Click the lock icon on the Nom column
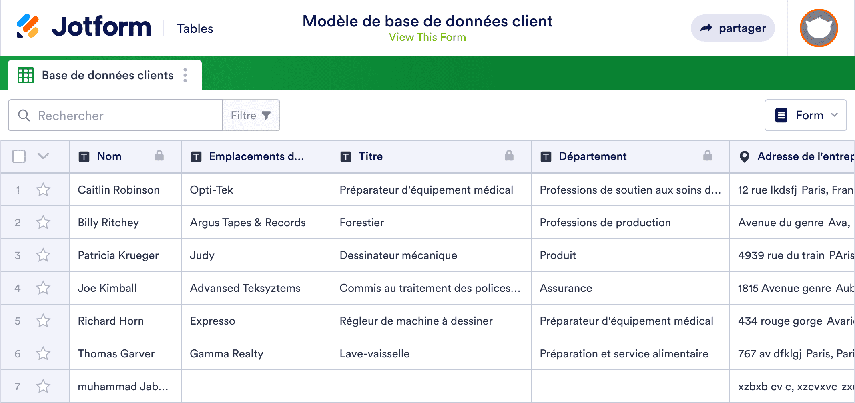 159,156
